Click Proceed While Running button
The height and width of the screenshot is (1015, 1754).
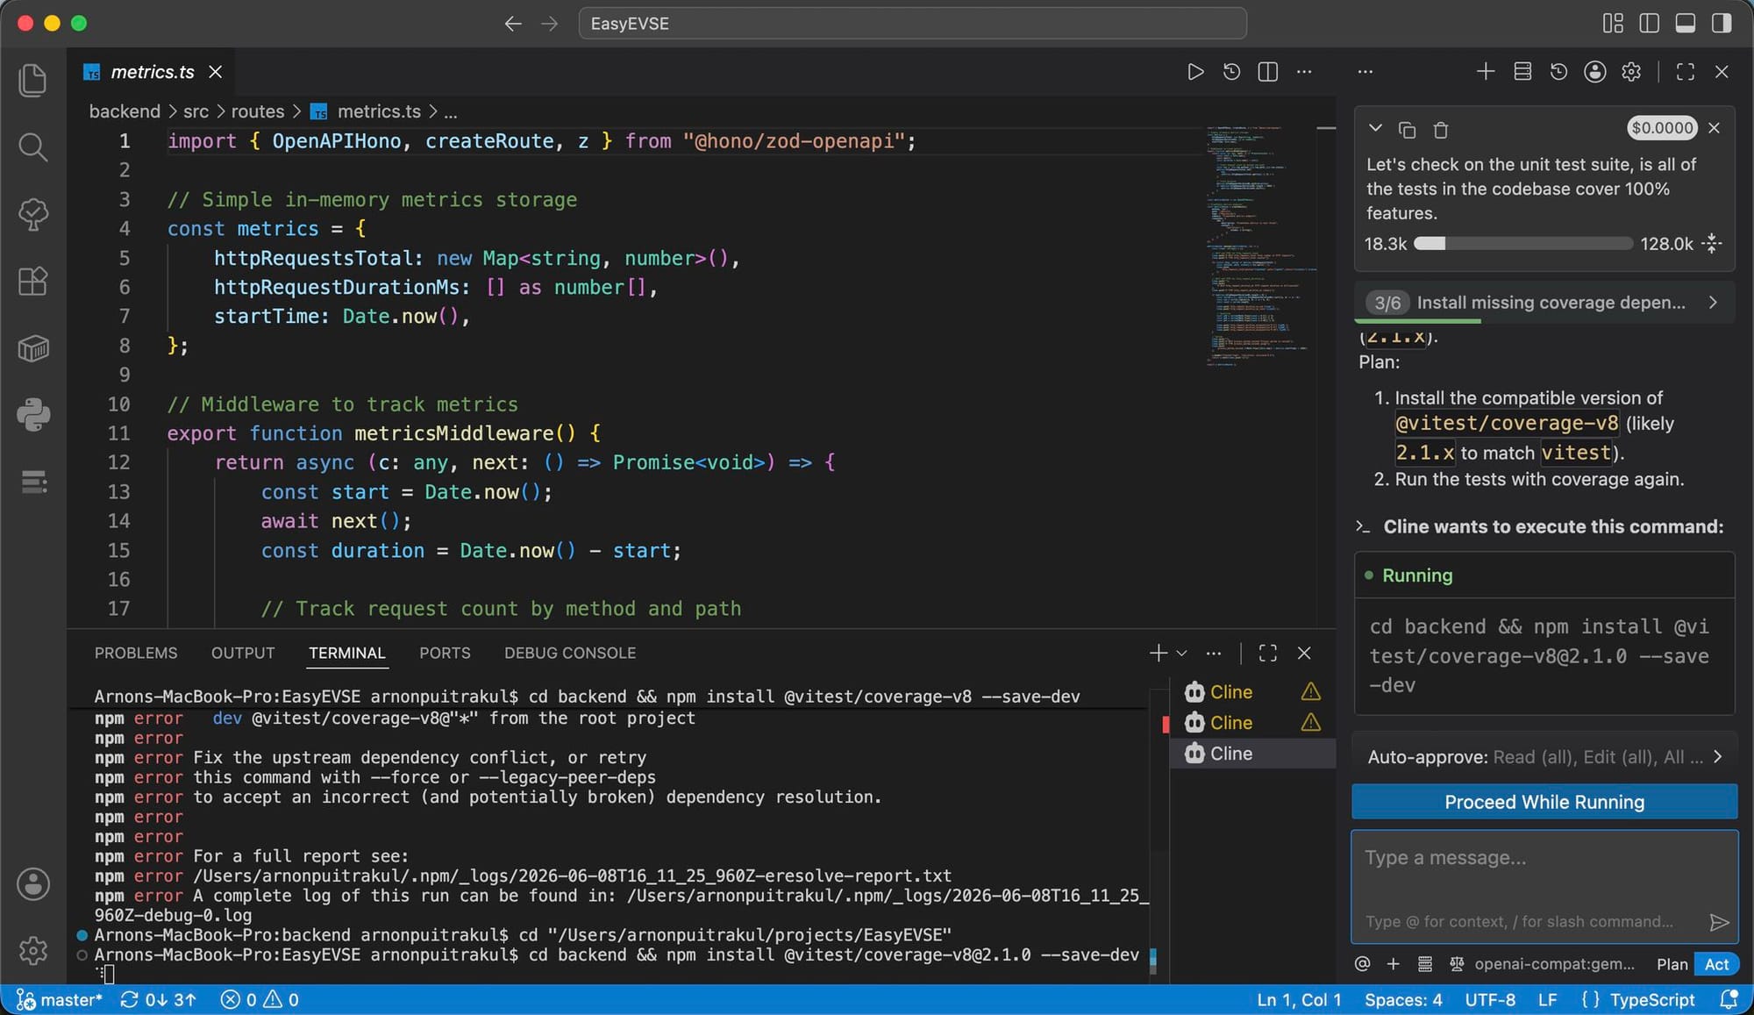pos(1544,802)
